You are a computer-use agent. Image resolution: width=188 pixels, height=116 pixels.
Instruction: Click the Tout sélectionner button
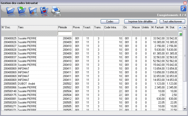pyautogui.click(x=172, y=21)
